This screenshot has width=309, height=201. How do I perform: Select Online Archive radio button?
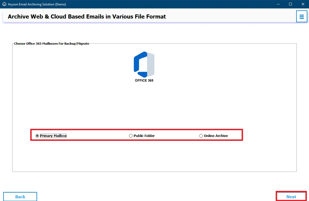point(201,136)
